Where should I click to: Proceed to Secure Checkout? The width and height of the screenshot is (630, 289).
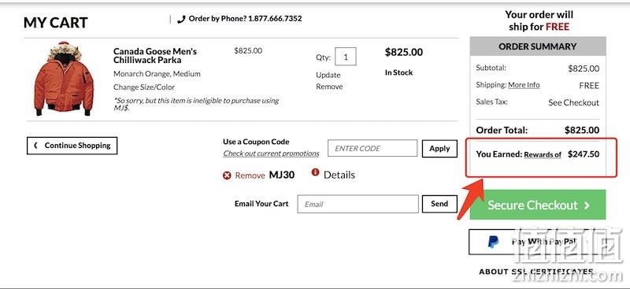tap(538, 205)
